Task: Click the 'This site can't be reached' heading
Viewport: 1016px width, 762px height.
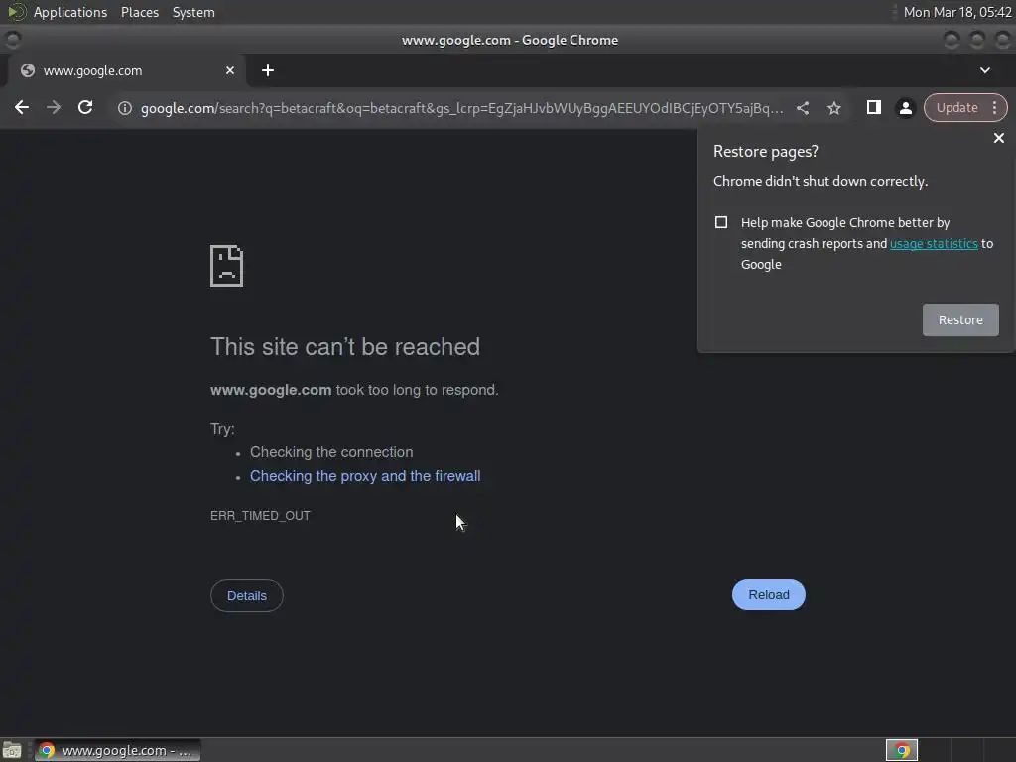Action: click(x=345, y=347)
